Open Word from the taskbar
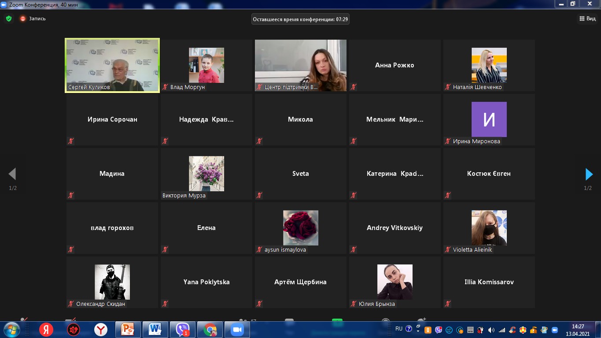601x338 pixels. (155, 330)
